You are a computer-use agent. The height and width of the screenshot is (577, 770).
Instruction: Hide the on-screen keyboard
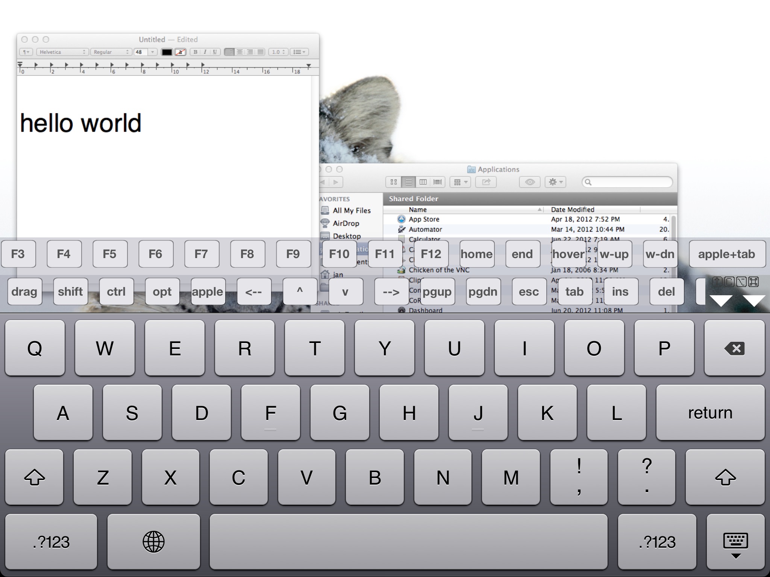point(735,542)
